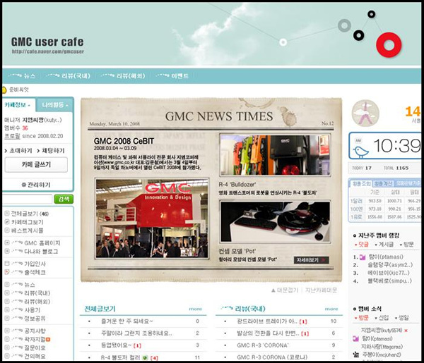Open the 프로필 link in cafe info
This screenshot has height=363, width=424.
pyautogui.click(x=12, y=136)
